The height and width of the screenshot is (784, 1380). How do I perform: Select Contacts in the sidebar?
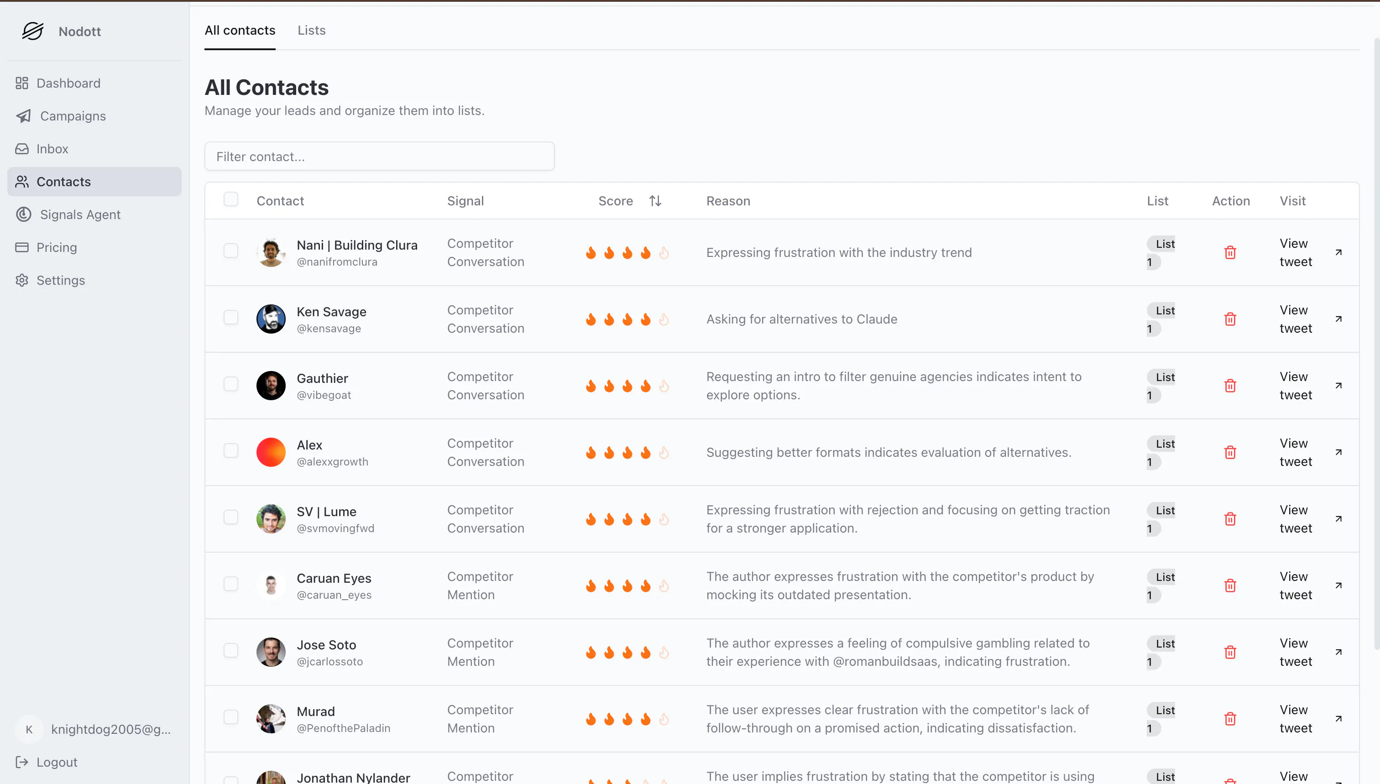(x=94, y=182)
